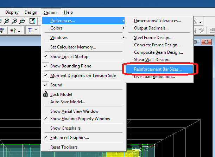
Task: Click the red joint question-mark icon
Action: pyautogui.click(x=13, y=30)
